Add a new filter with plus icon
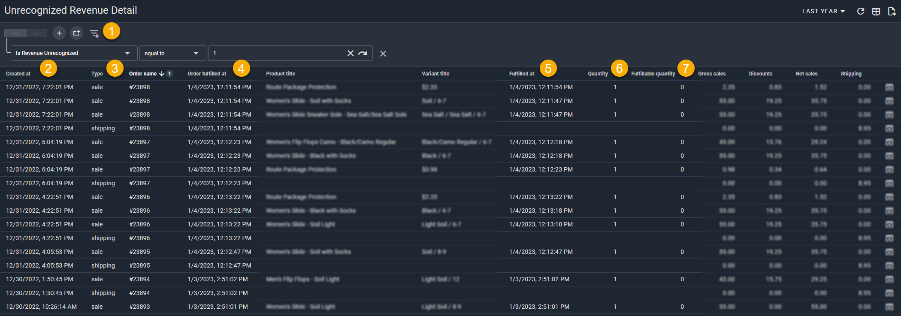 click(59, 33)
